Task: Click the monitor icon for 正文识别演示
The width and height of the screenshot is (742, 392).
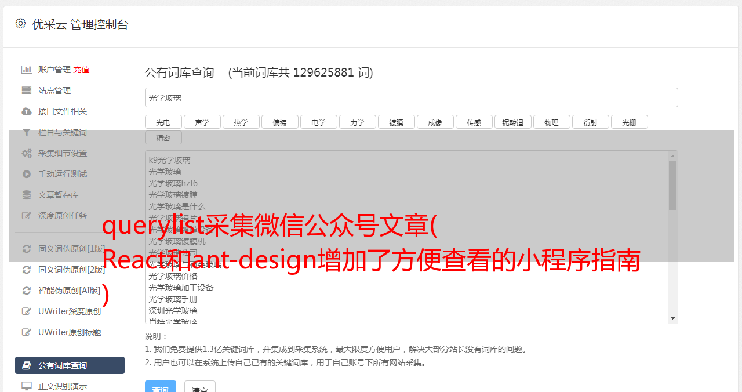Action: [x=27, y=386]
